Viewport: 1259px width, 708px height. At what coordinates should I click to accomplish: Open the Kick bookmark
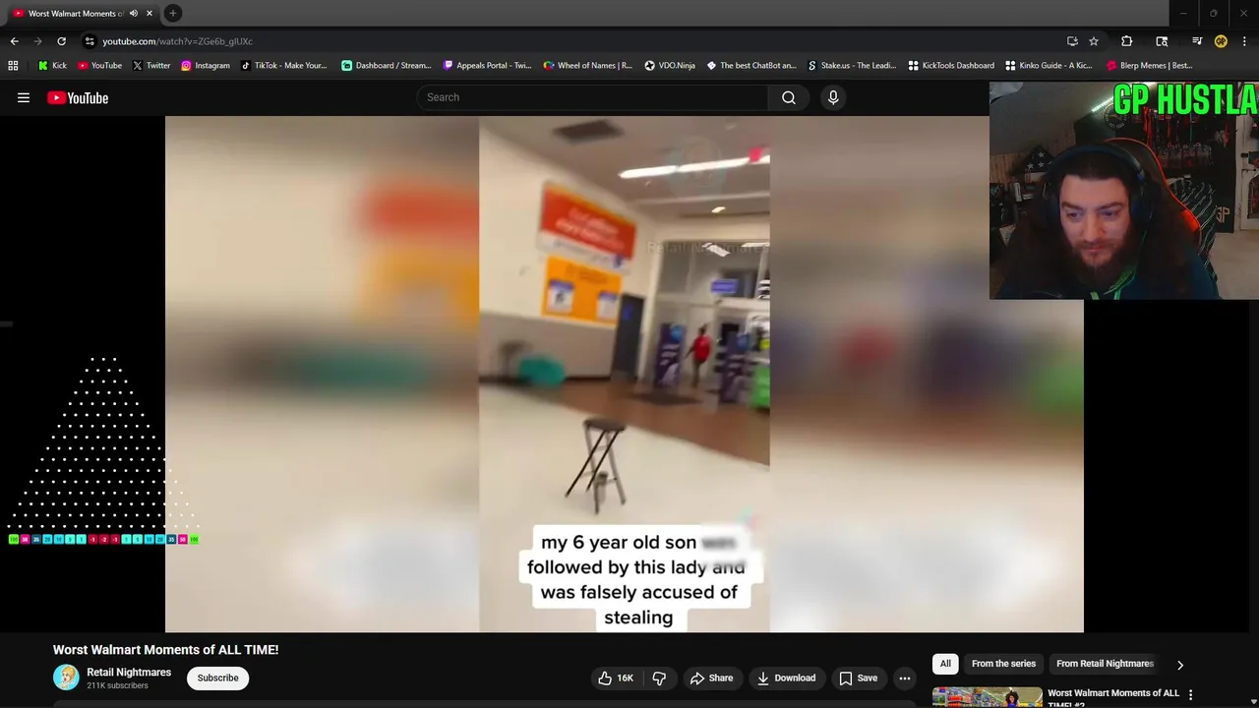pyautogui.click(x=52, y=66)
